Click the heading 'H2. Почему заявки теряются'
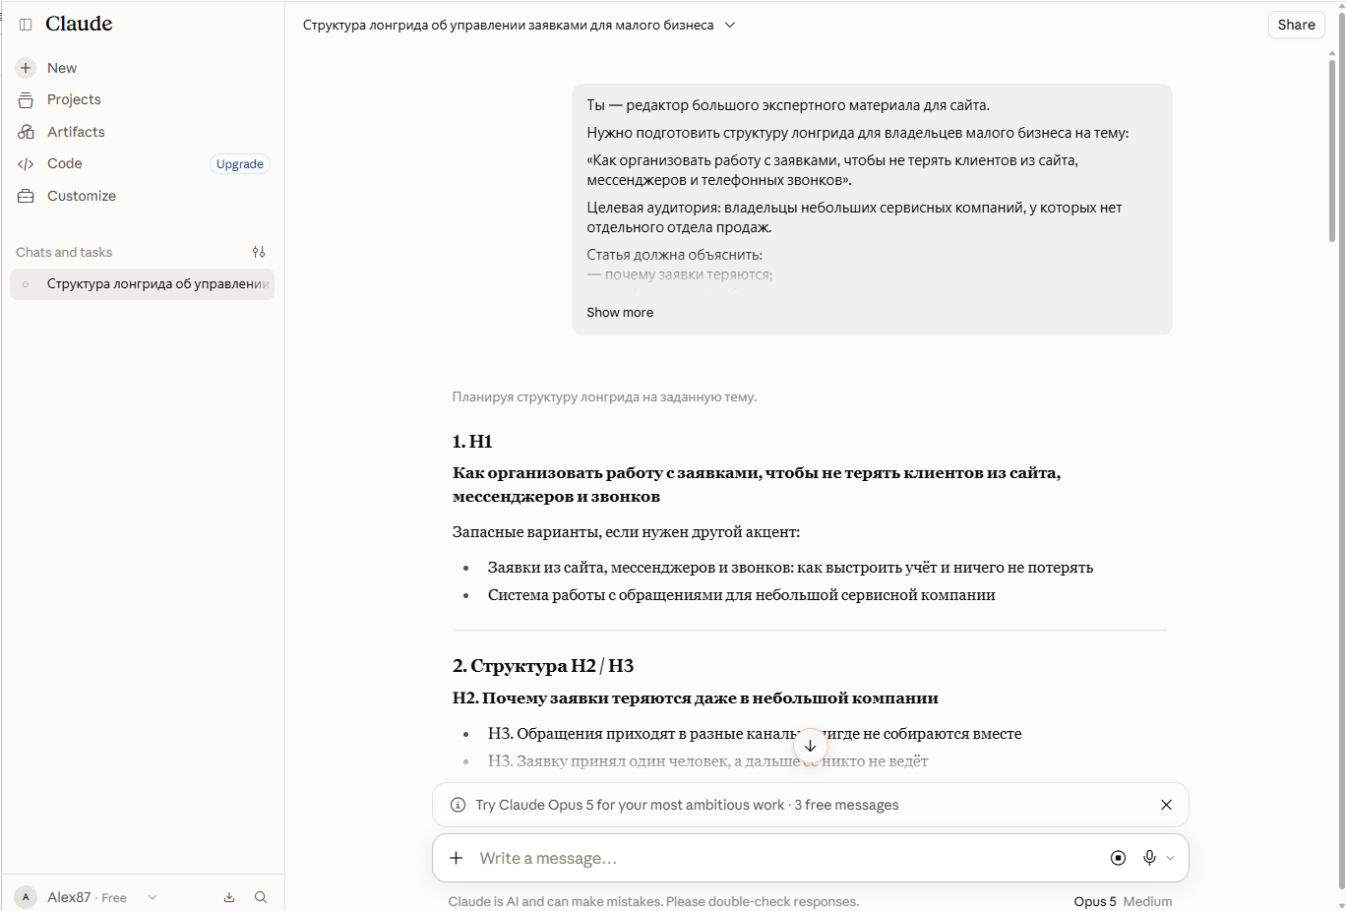Image resolution: width=1346 pixels, height=911 pixels. (695, 698)
